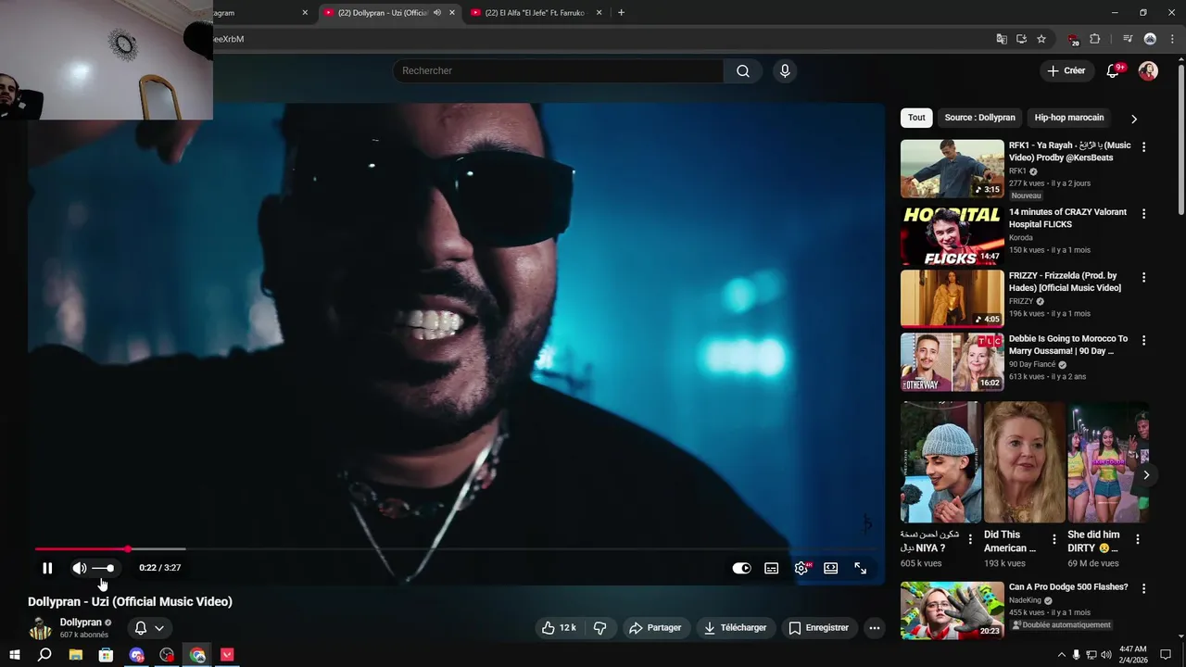Open Microsoft Store from taskbar

106,655
